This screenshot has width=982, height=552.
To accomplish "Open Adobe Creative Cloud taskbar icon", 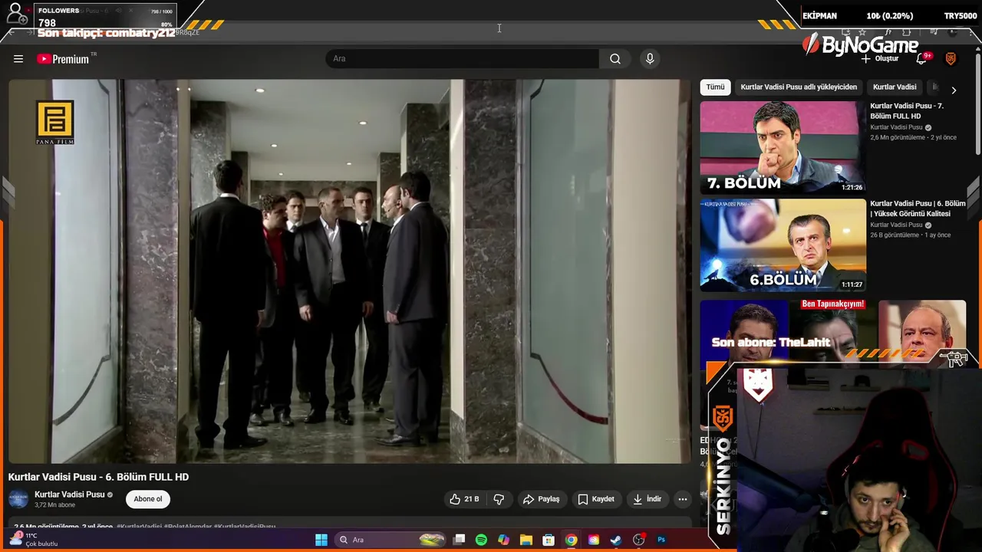I will (x=593, y=540).
